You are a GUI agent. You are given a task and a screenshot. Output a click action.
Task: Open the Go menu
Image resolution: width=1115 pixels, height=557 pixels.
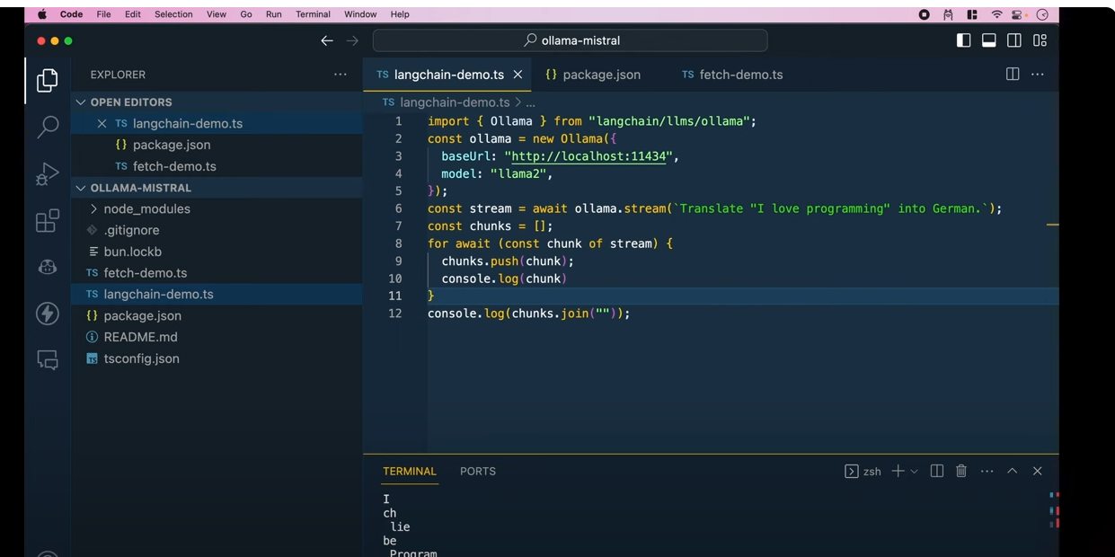[246, 14]
